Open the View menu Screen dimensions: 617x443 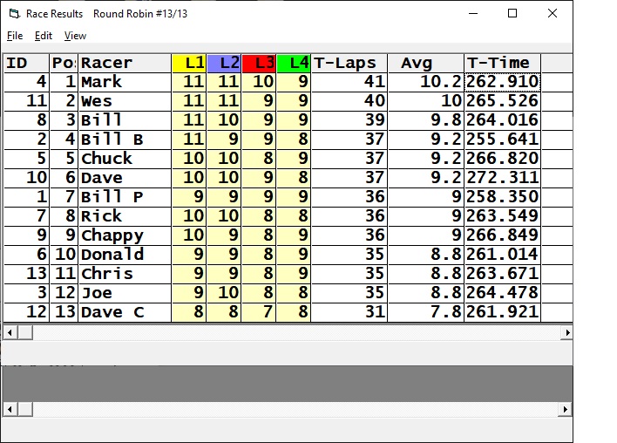click(76, 36)
